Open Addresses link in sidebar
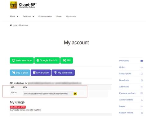This screenshot has width=147, height=117. click(124, 87)
